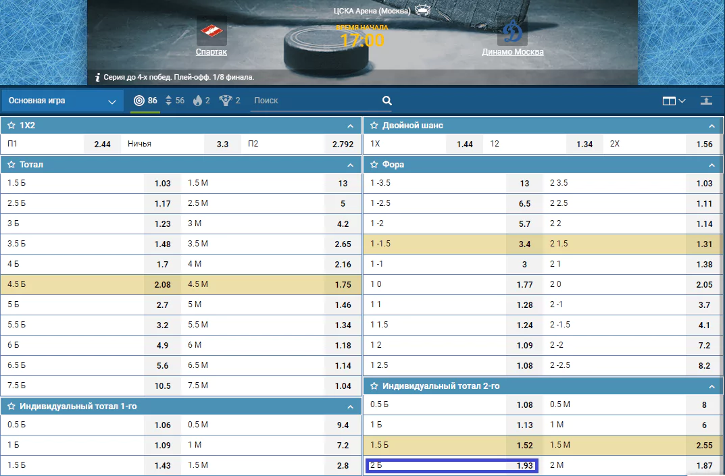Open the trophy markets tab
Screen dimensions: 725x476
point(230,101)
